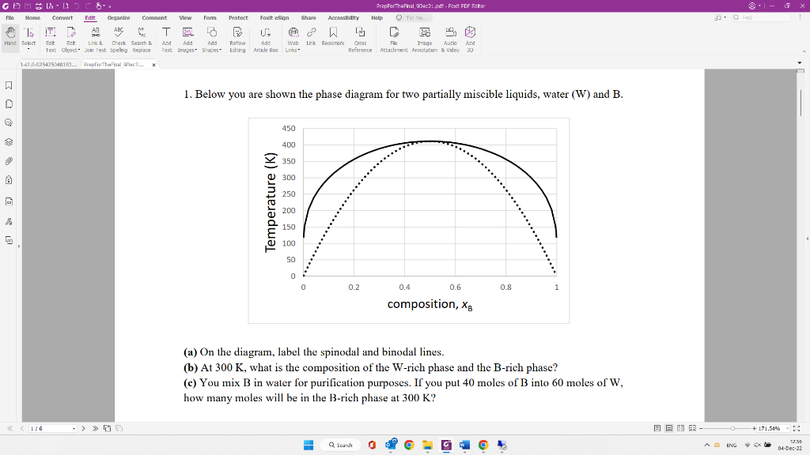Screen dimensions: 810x455
Task: Click the Web Links tool
Action: [293, 39]
